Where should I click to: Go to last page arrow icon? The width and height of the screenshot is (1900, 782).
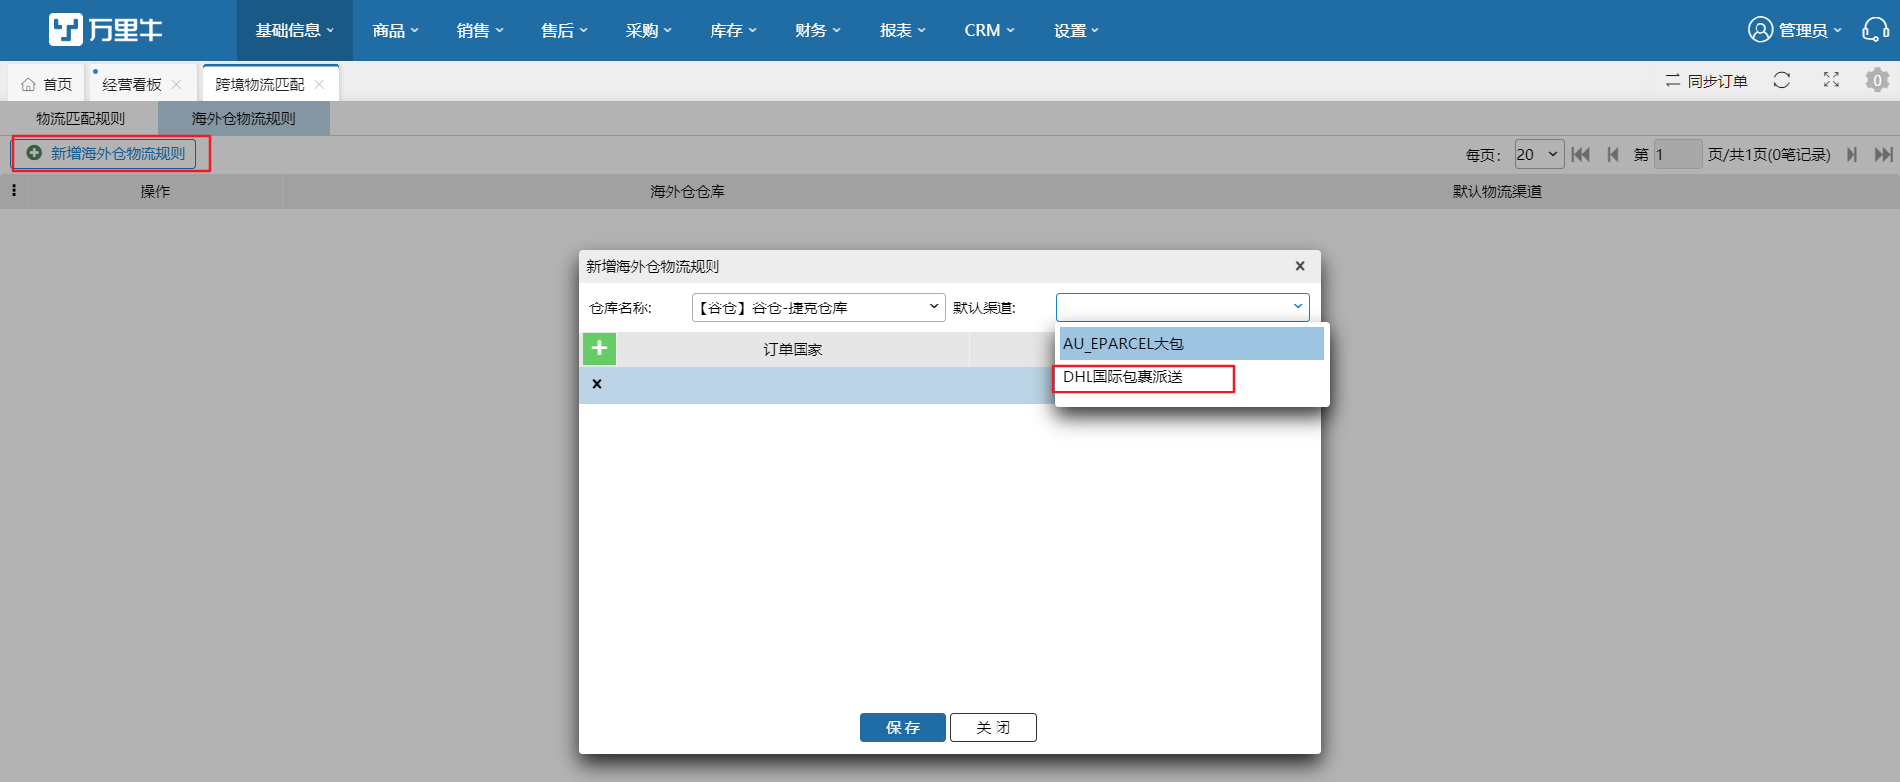(x=1884, y=155)
